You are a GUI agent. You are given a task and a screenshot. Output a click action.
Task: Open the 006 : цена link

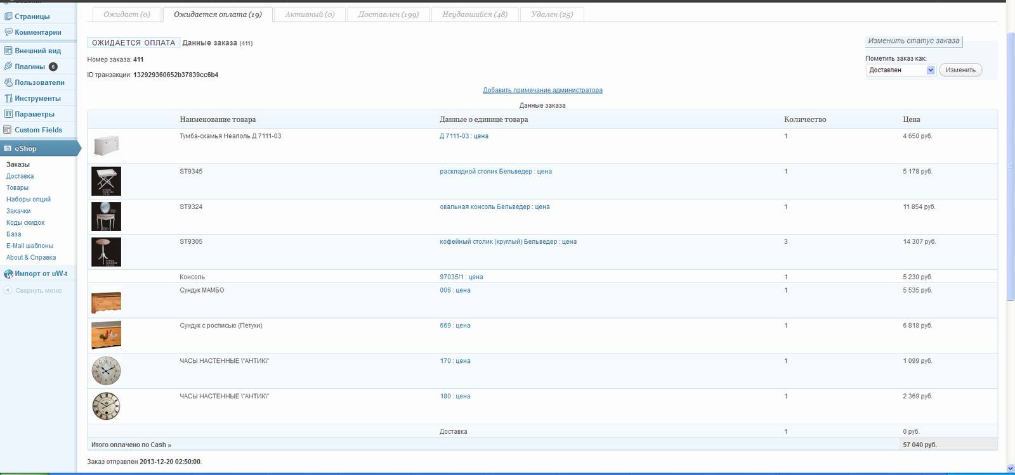pos(455,291)
